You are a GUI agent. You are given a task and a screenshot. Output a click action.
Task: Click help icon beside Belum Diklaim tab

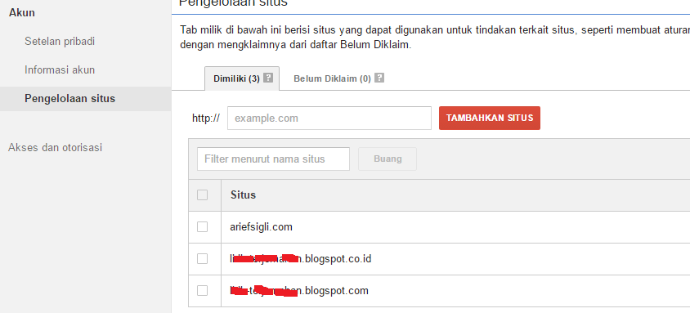pyautogui.click(x=379, y=78)
